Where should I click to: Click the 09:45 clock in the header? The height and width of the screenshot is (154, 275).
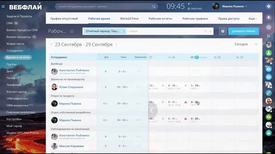coord(175,6)
